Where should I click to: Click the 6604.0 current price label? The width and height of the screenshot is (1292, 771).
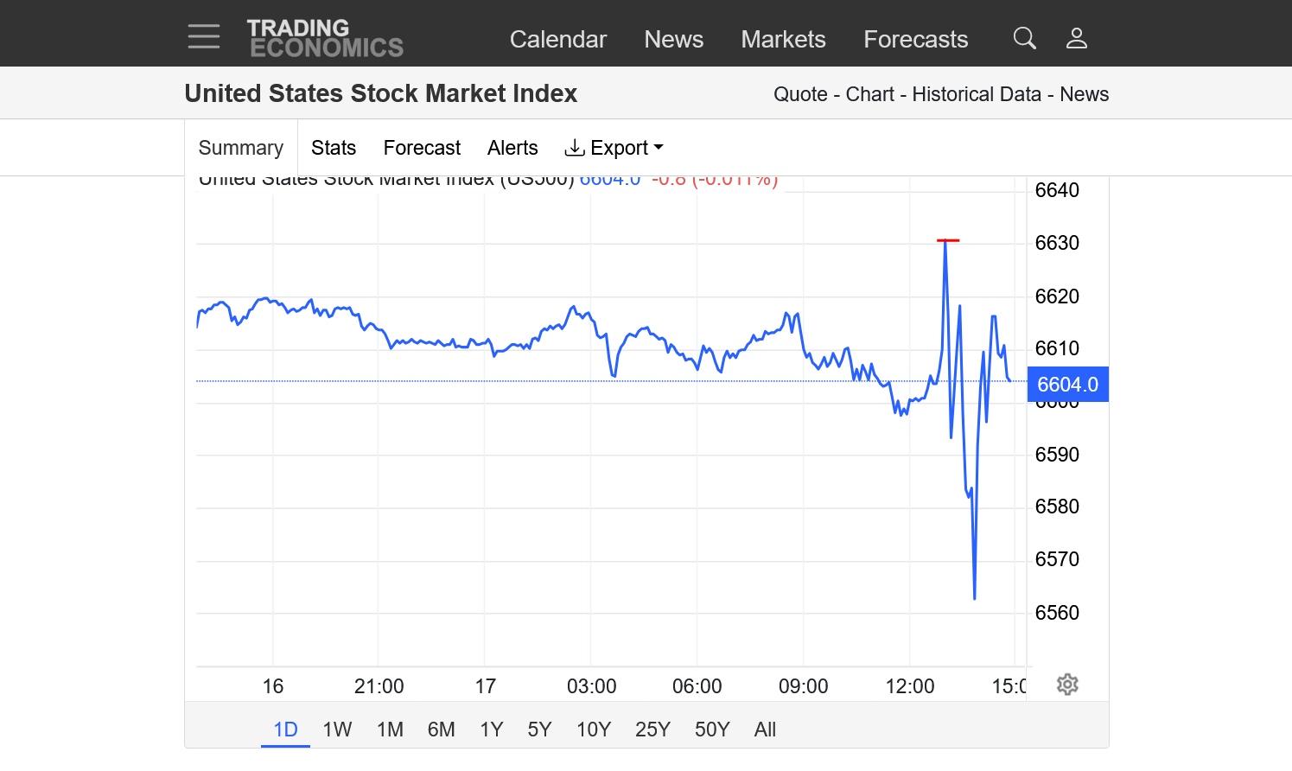click(x=1067, y=385)
